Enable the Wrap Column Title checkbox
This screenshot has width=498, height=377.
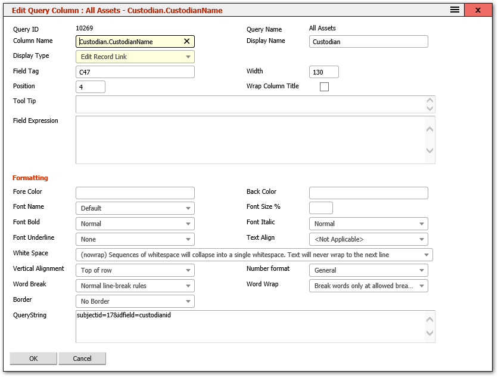click(324, 86)
